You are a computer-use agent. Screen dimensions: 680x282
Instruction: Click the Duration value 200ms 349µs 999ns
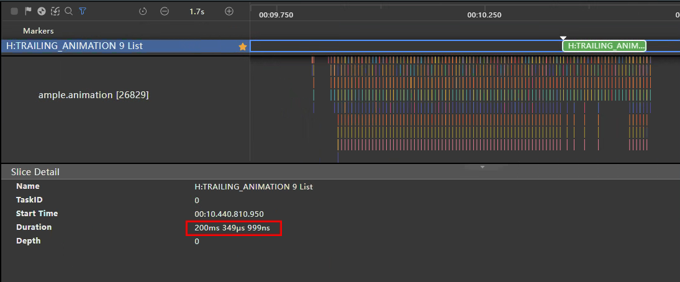tap(232, 228)
